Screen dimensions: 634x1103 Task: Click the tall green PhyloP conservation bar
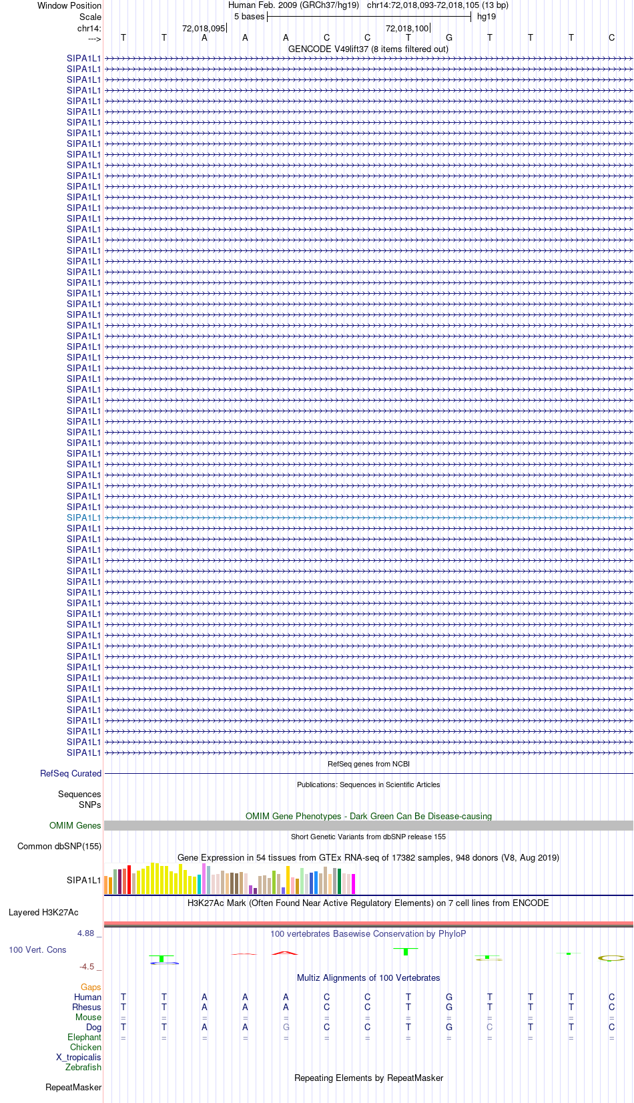pos(406,951)
